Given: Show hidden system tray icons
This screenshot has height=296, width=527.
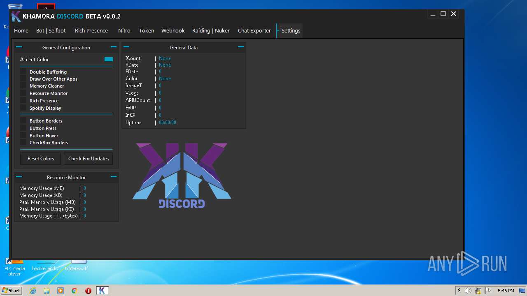Looking at the screenshot, I should 459,291.
